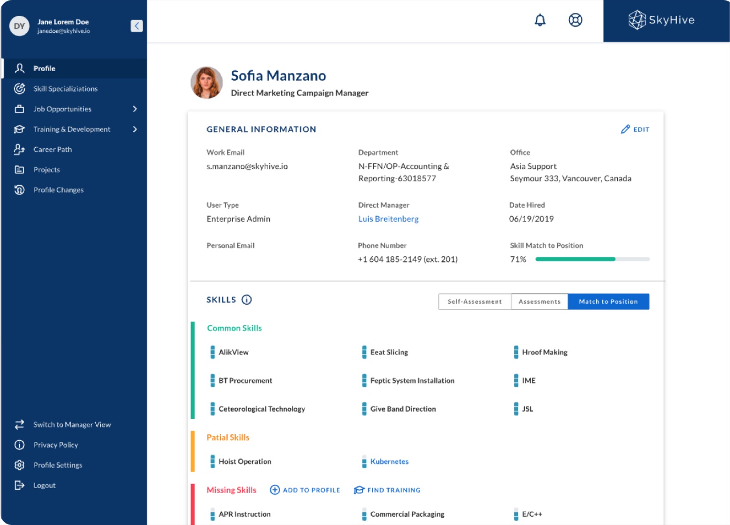730x525 pixels.
Task: Click the Profile person icon in sidebar
Action: click(x=19, y=68)
